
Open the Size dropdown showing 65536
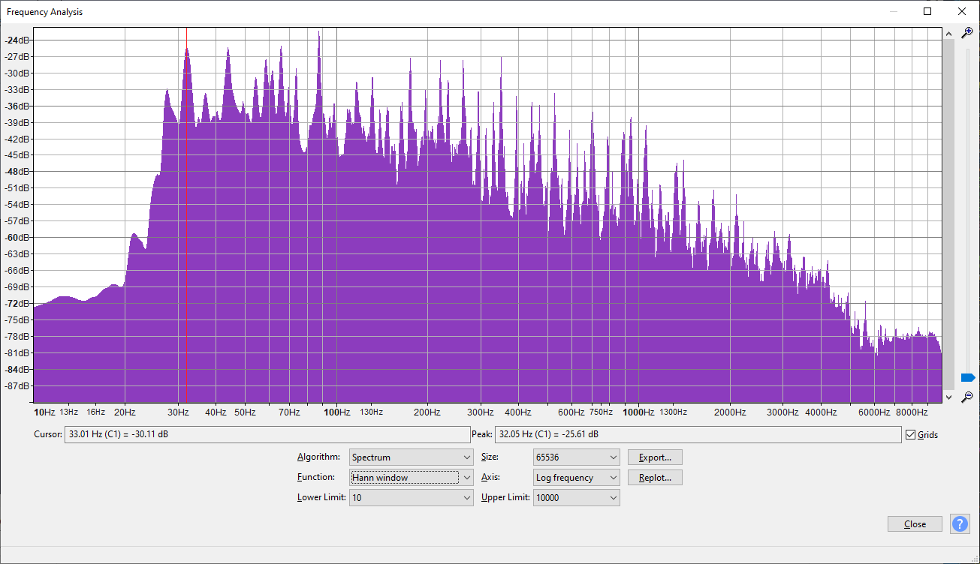point(577,457)
